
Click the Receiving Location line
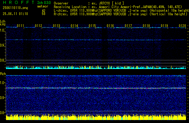coord(118,7)
